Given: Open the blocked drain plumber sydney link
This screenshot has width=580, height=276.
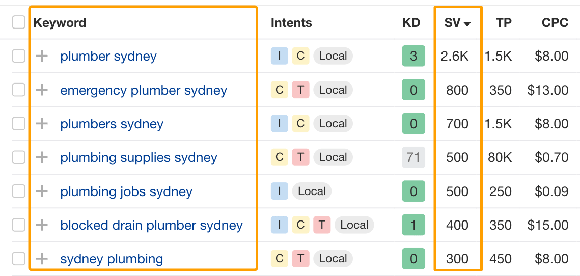Looking at the screenshot, I should (151, 225).
